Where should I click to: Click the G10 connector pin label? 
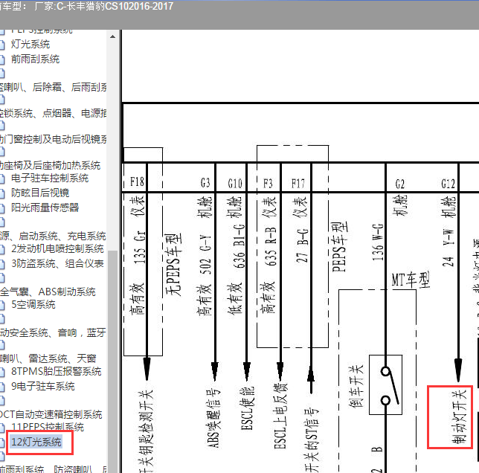[235, 184]
